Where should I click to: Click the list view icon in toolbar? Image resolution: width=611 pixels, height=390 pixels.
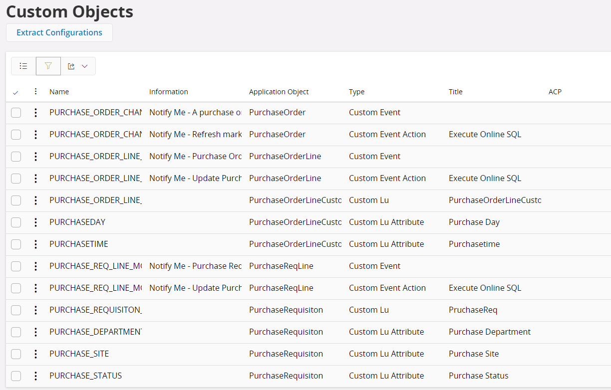[x=23, y=66]
